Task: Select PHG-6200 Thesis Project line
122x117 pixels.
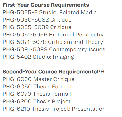Action: point(37,101)
